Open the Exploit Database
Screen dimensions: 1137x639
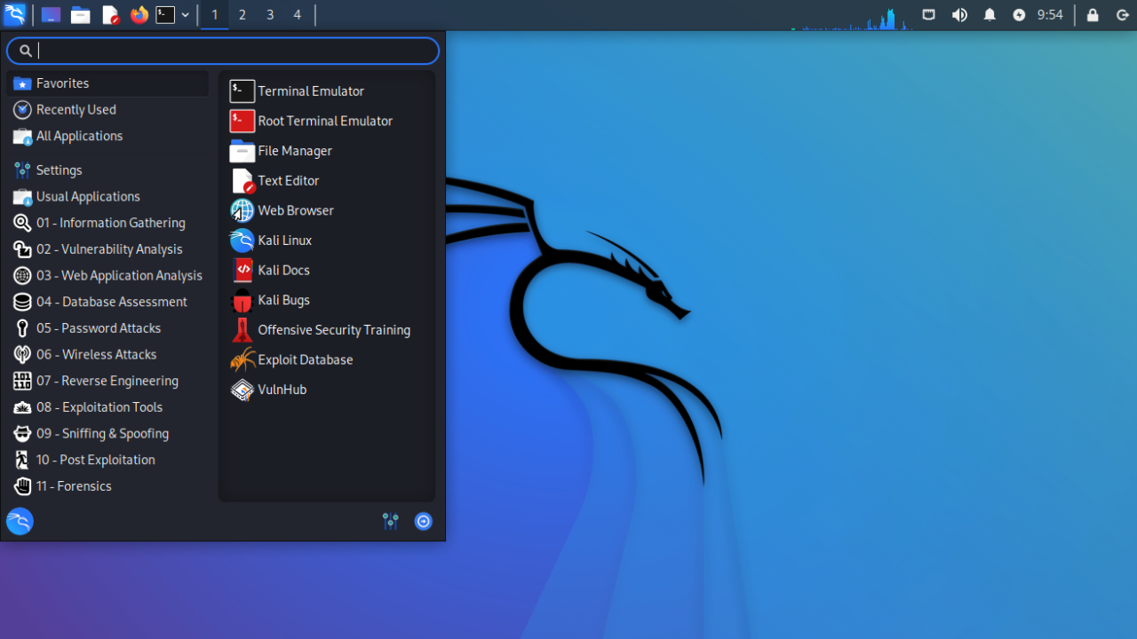coord(303,359)
